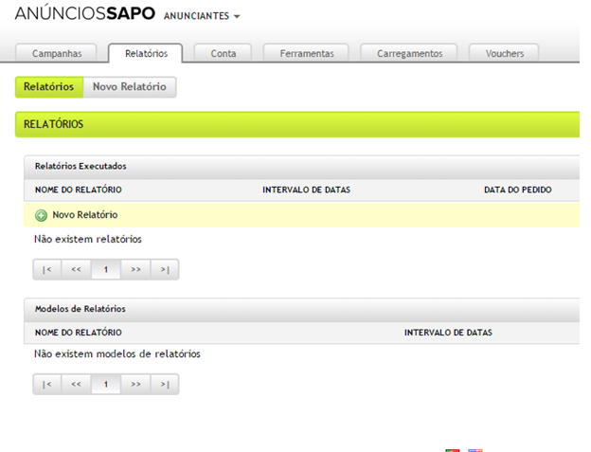Select the Relatórios main tab
591x452 pixels.
click(145, 53)
